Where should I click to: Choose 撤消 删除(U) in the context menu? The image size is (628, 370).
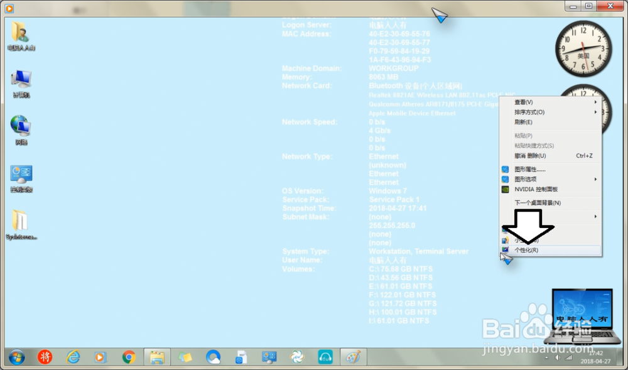point(551,156)
